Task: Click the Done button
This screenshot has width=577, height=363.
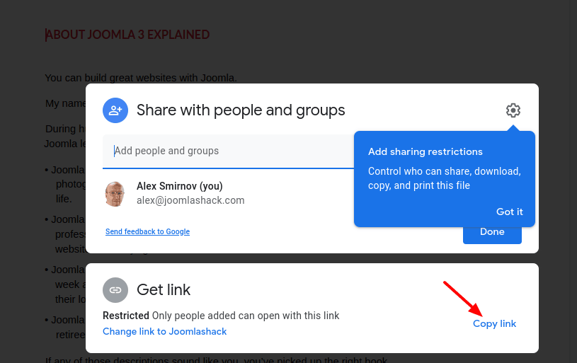Action: click(492, 232)
